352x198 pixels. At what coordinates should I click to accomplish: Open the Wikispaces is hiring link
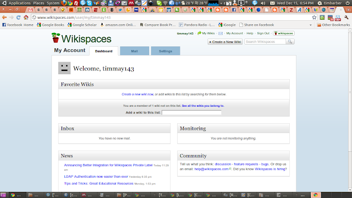[270, 169]
